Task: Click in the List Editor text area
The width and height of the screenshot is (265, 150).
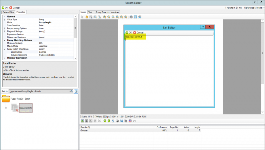Action: [x=169, y=71]
